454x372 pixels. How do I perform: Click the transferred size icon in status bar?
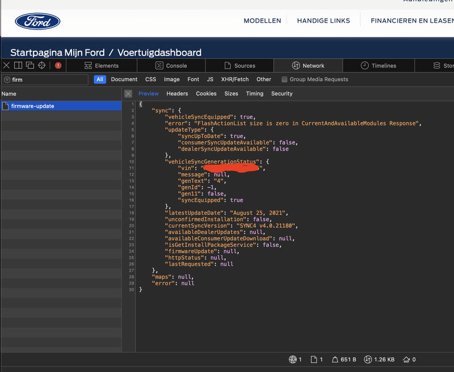(x=368, y=360)
